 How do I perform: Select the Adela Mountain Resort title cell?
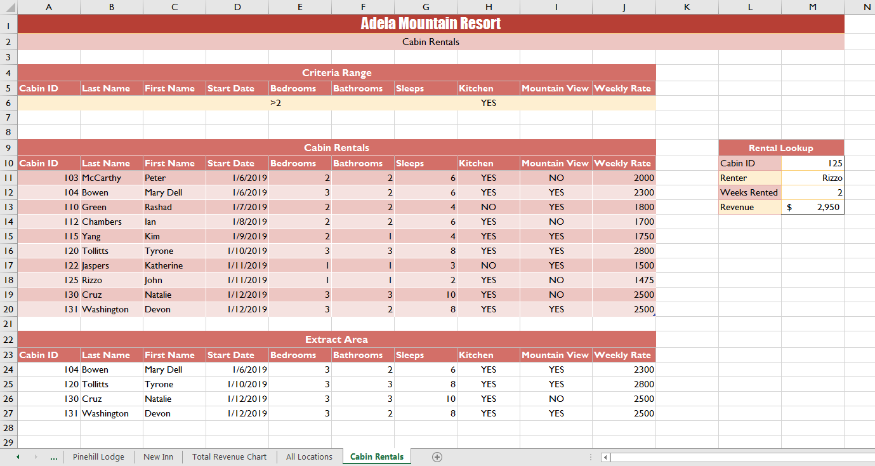[x=430, y=23]
